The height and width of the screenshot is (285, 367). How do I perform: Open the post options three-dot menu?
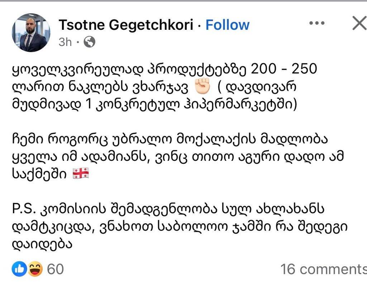[316, 23]
